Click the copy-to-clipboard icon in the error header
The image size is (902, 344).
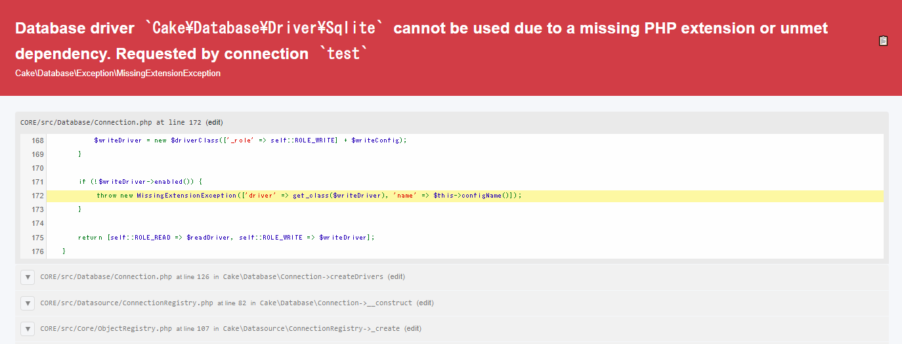click(883, 41)
